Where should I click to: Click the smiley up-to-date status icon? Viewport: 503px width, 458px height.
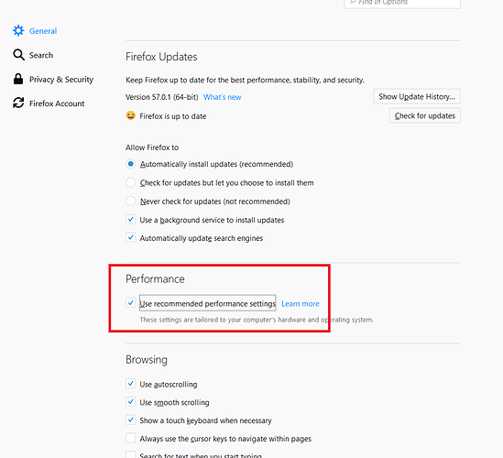[x=131, y=115]
